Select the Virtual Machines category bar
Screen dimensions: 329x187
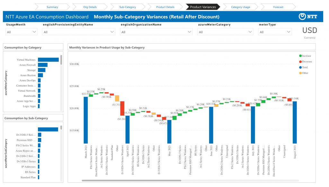tap(48, 60)
